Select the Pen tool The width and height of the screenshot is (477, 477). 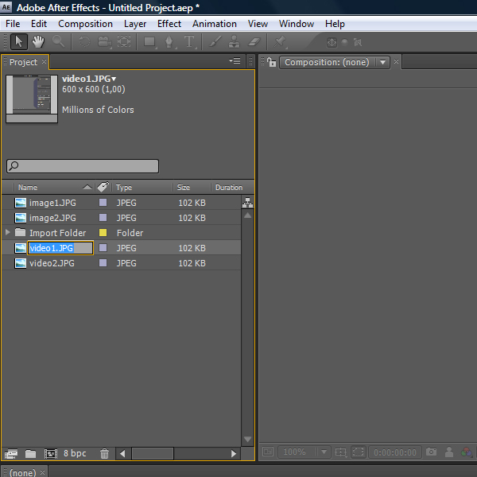[x=169, y=41]
